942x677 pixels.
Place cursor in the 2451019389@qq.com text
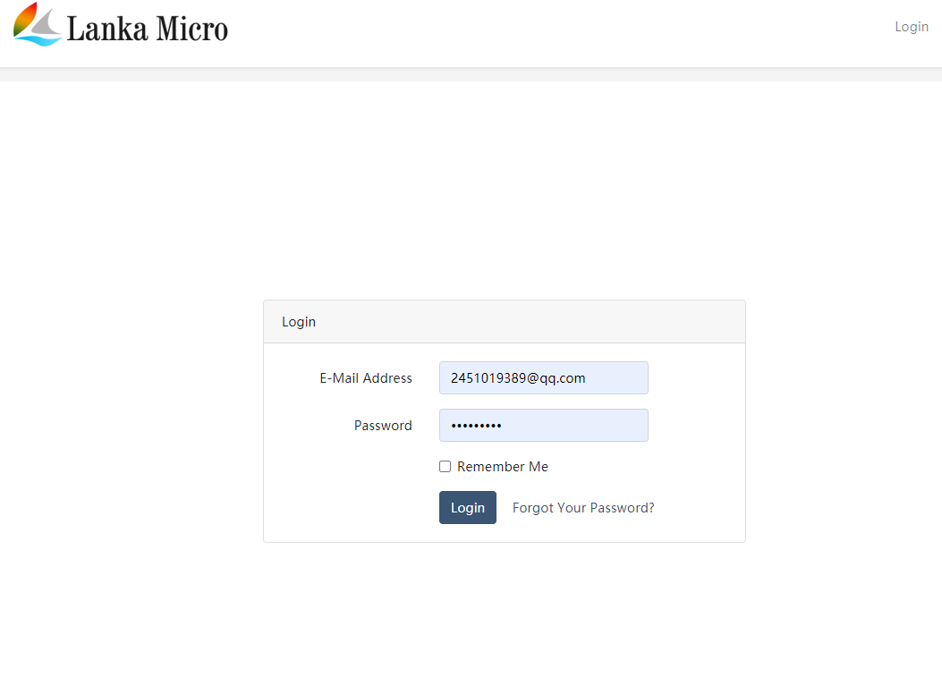tap(518, 378)
